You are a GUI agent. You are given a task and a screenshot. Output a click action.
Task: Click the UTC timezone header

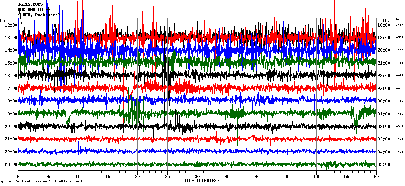(385, 20)
